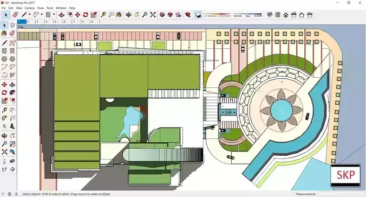Screen dimensions: 366x197
Task: Toggle shadows on or off
Action: pos(198,15)
